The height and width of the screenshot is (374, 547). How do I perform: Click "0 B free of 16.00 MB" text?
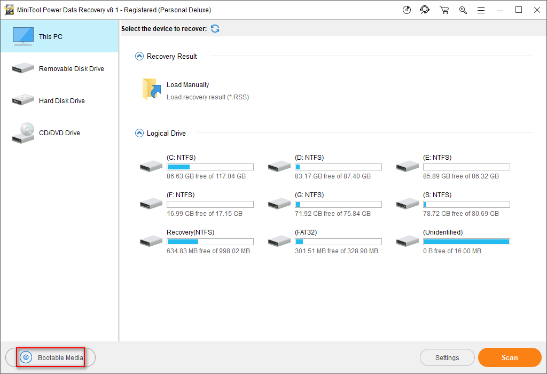tap(452, 251)
